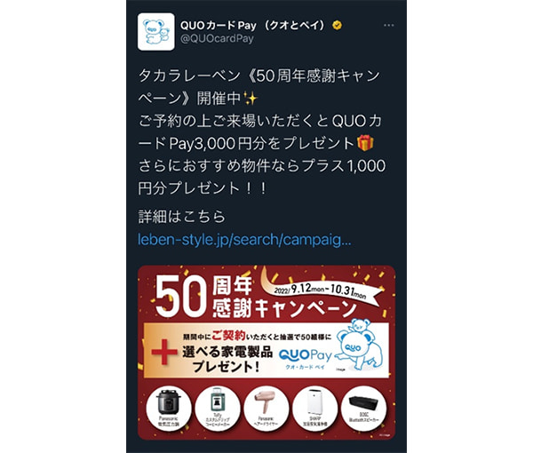Click the Toffy coffee maker icon
Viewport: 533px width, 453px height.
218,408
